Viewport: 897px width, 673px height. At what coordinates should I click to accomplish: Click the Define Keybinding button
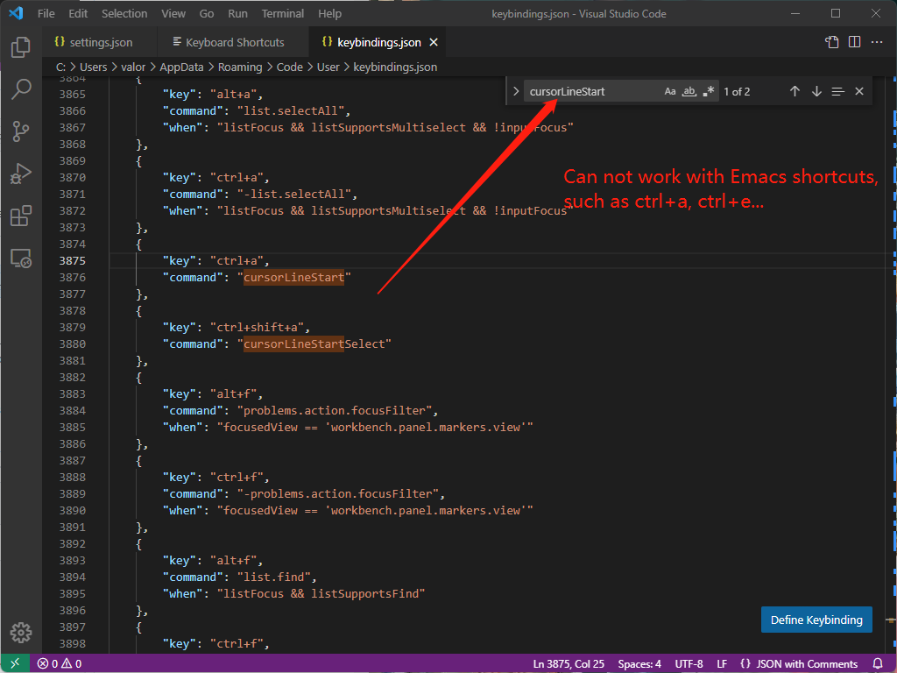pyautogui.click(x=816, y=620)
